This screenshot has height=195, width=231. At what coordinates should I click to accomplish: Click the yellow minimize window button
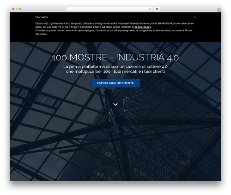(x=17, y=9)
